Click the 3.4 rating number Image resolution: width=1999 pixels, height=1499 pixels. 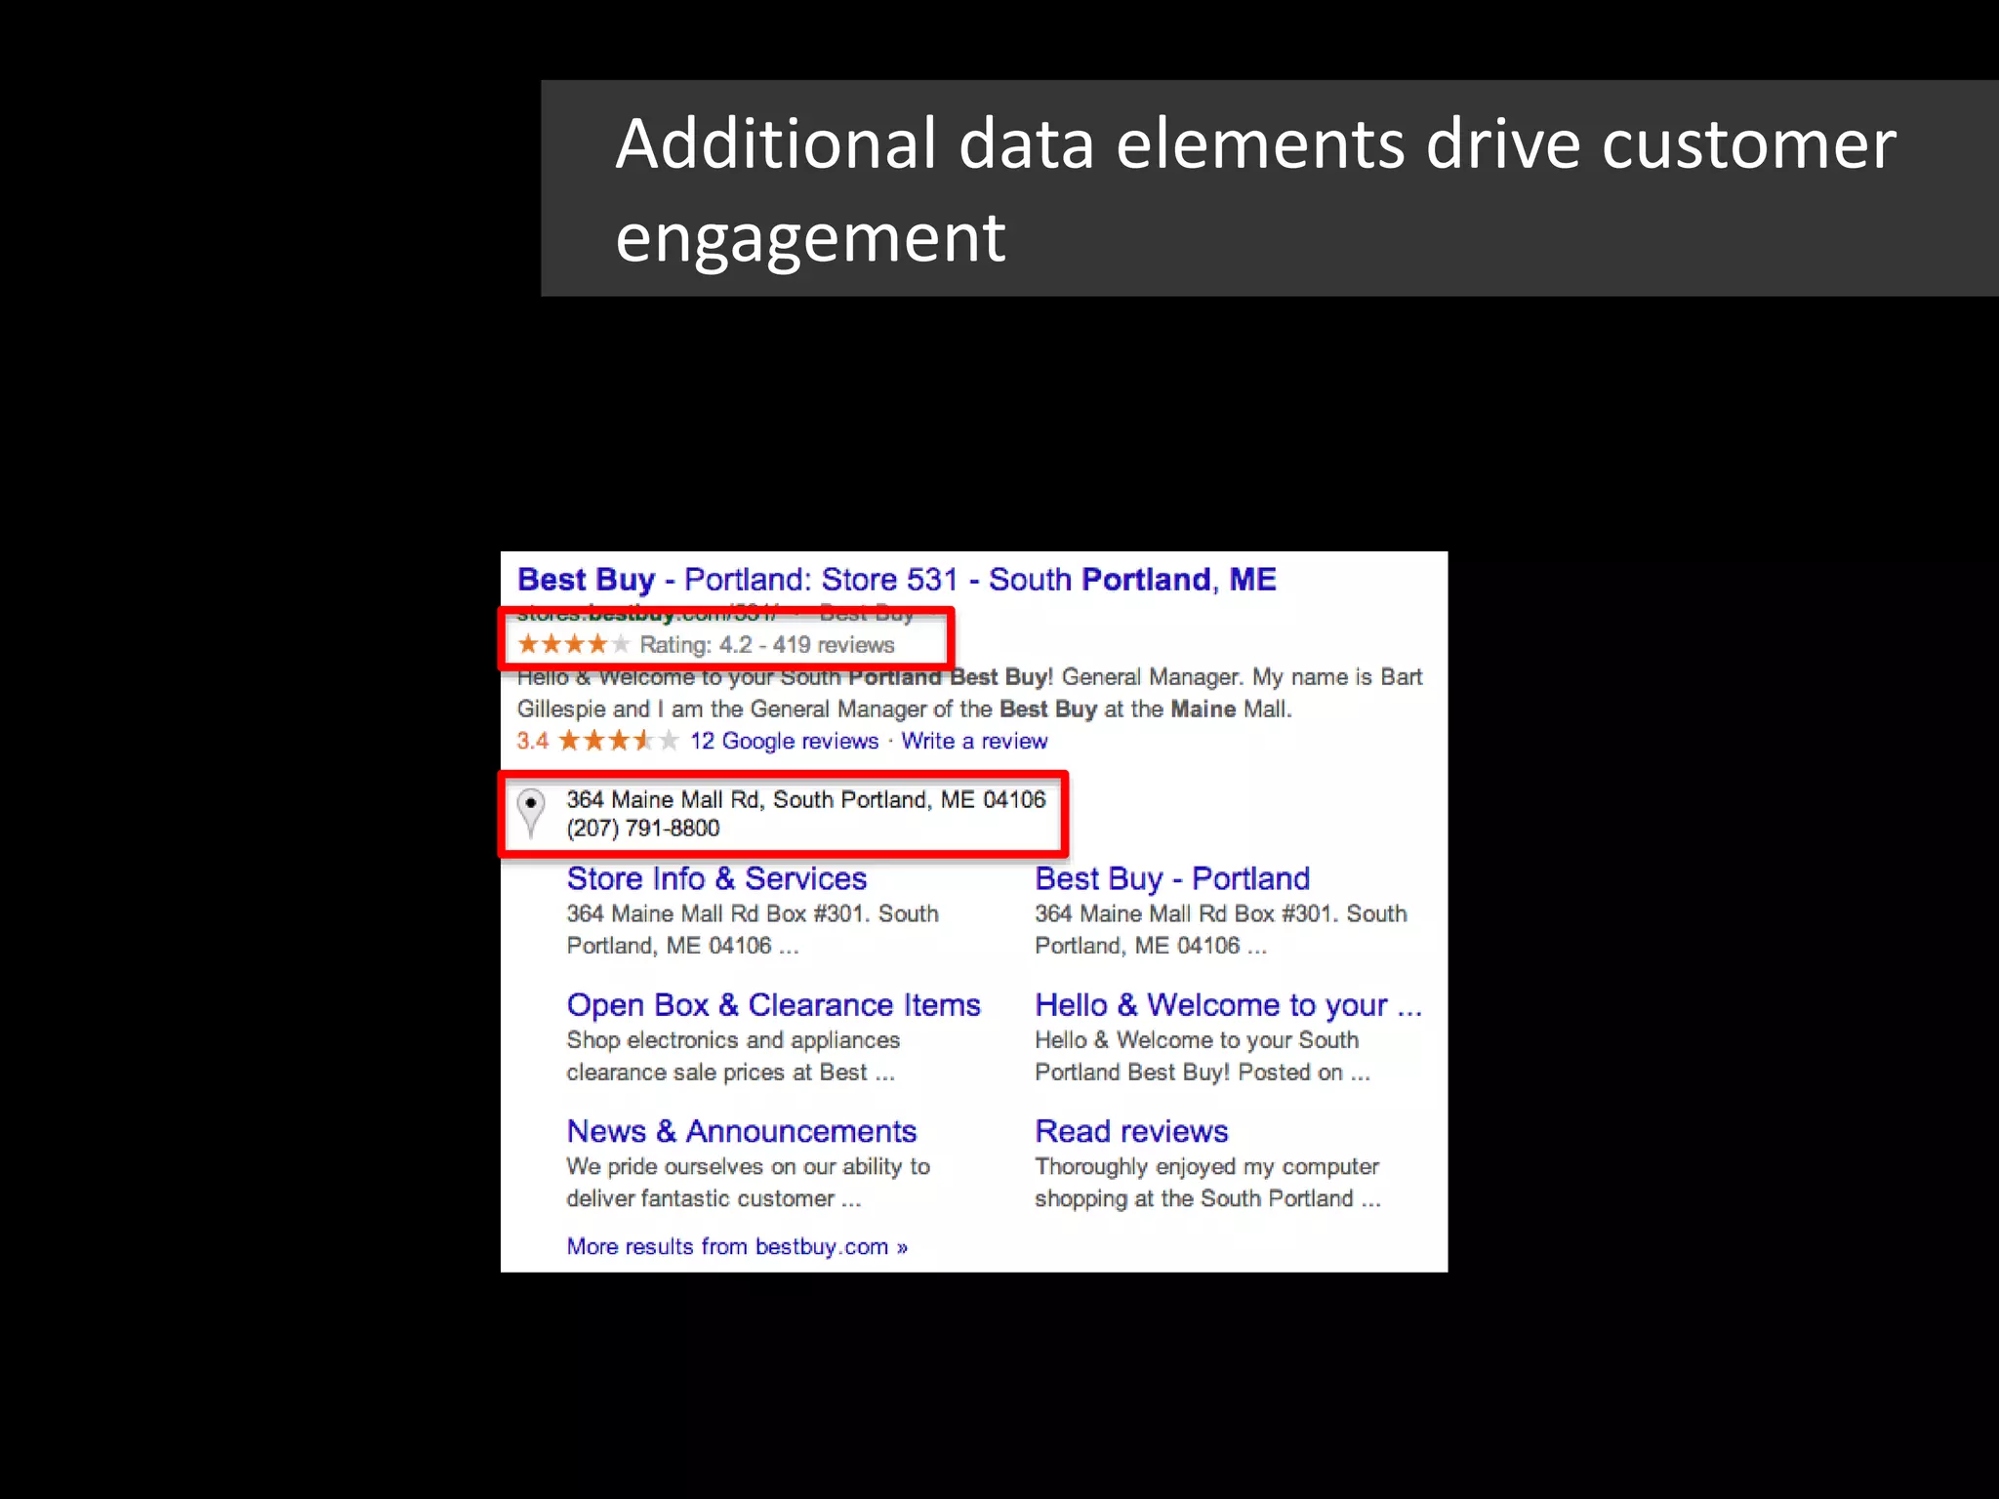533,741
